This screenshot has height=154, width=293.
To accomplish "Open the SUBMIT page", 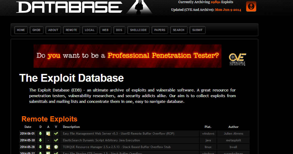I will (x=197, y=30).
